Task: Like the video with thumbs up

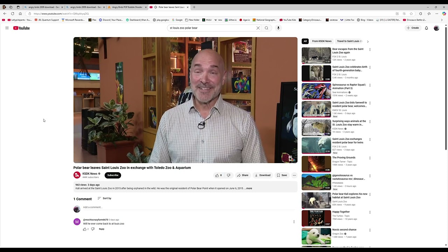Action: 218,175
